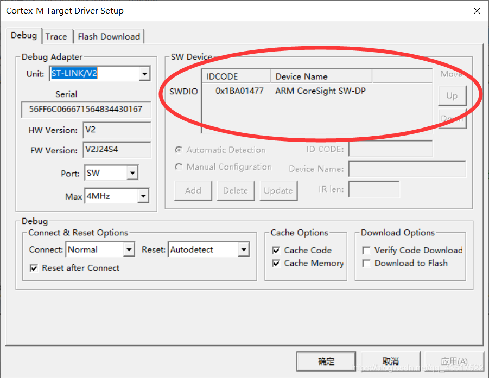Uncheck the Cache Code option
489x378 pixels.
pyautogui.click(x=276, y=250)
